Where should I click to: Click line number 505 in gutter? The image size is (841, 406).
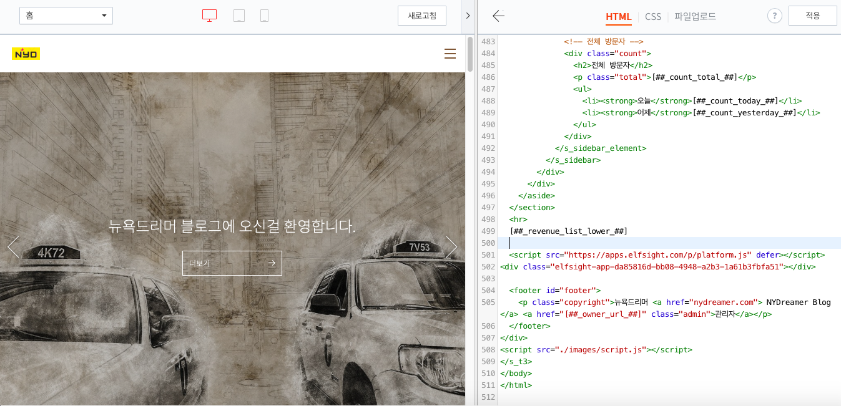(x=488, y=302)
